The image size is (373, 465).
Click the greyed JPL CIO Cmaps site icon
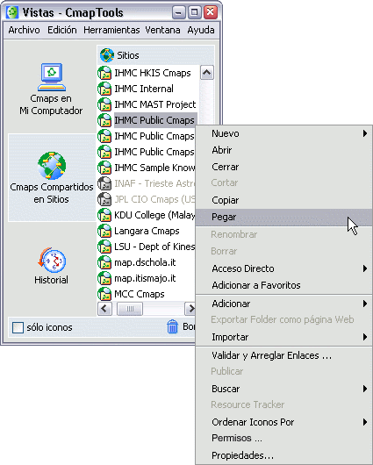pyautogui.click(x=104, y=199)
